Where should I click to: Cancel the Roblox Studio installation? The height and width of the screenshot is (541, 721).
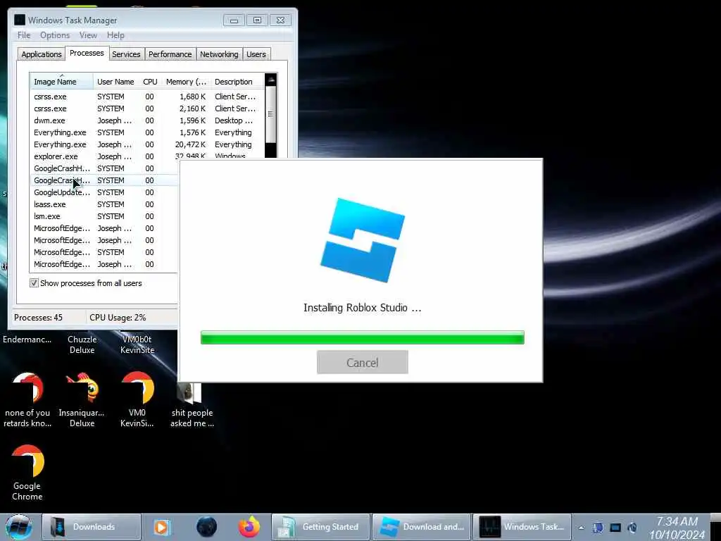pyautogui.click(x=363, y=363)
